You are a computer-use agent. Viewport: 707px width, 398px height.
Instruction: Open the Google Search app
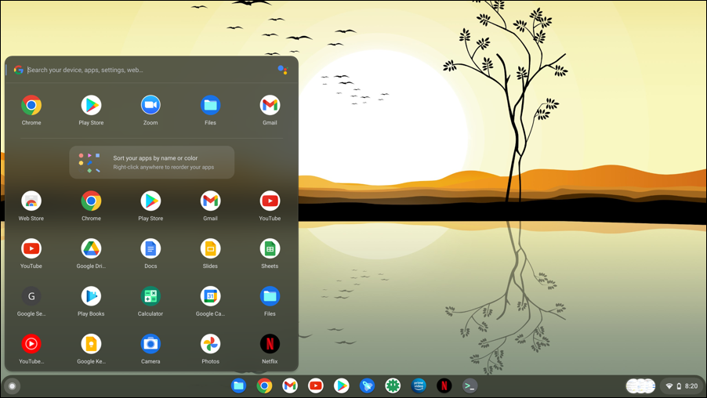(31, 297)
